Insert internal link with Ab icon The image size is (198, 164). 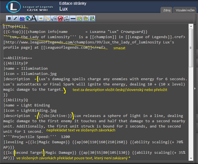(x=22, y=18)
